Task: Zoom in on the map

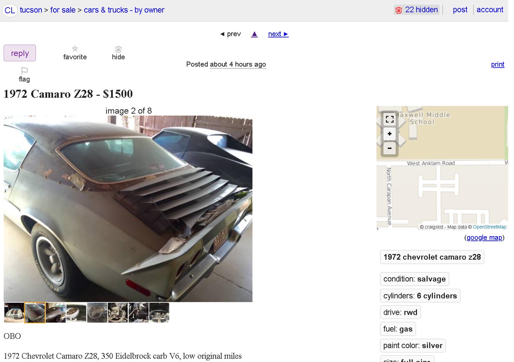Action: (390, 134)
